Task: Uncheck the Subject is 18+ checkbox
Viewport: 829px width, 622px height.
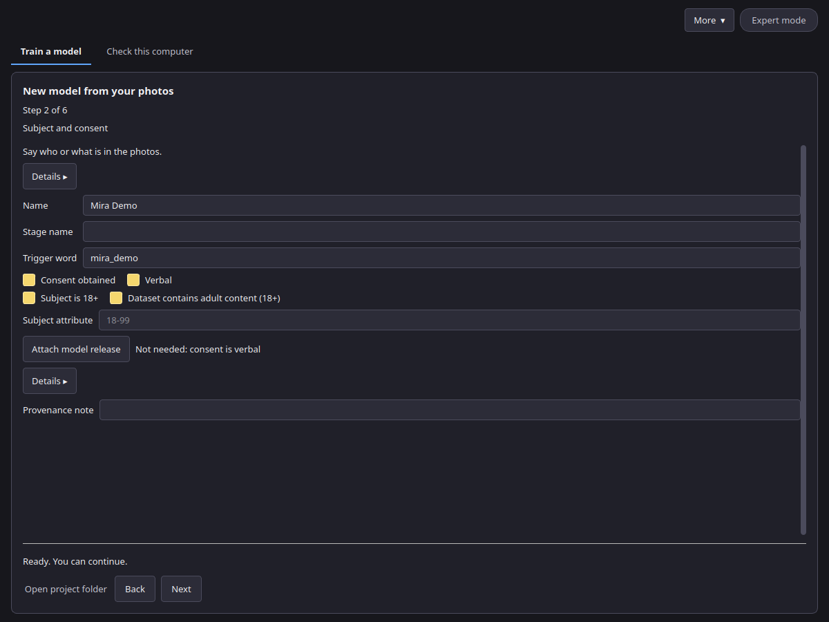Action: (x=29, y=298)
